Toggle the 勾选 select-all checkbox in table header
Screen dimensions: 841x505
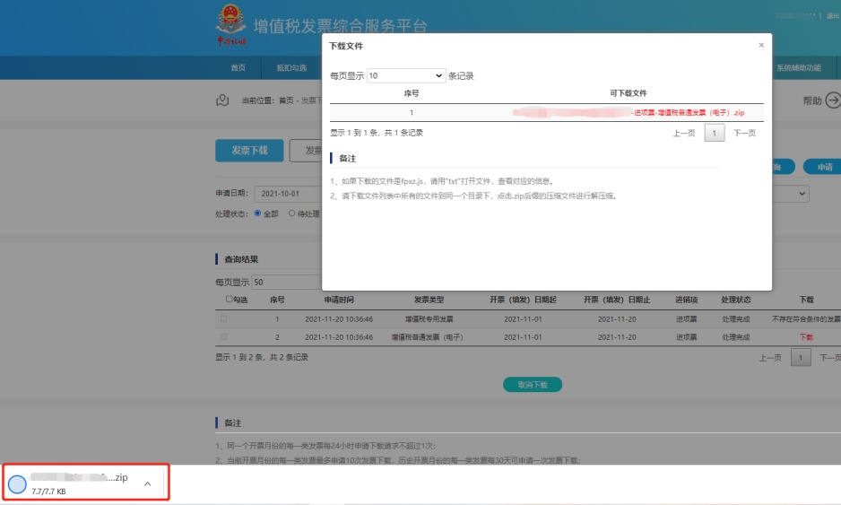tap(230, 300)
